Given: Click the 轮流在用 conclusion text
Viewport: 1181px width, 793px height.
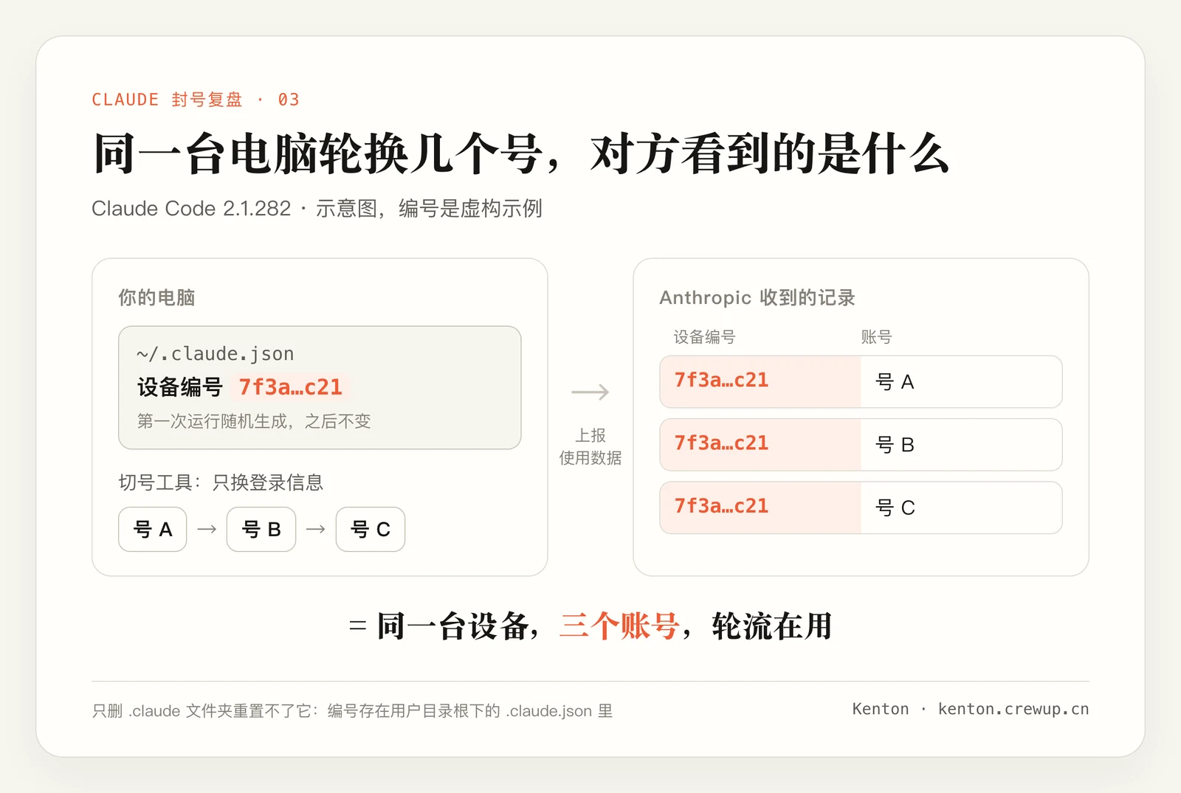Looking at the screenshot, I should coord(772,626).
